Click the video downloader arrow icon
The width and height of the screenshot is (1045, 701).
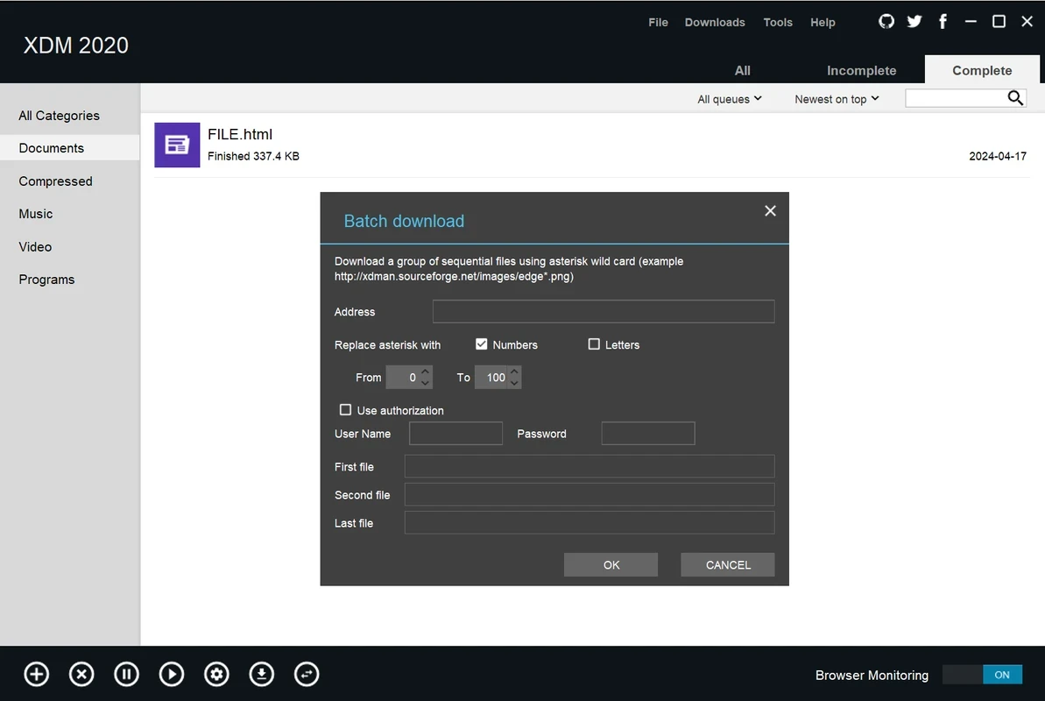click(261, 675)
